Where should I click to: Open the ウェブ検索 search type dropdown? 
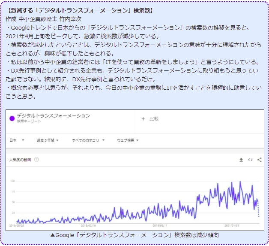click(x=128, y=140)
